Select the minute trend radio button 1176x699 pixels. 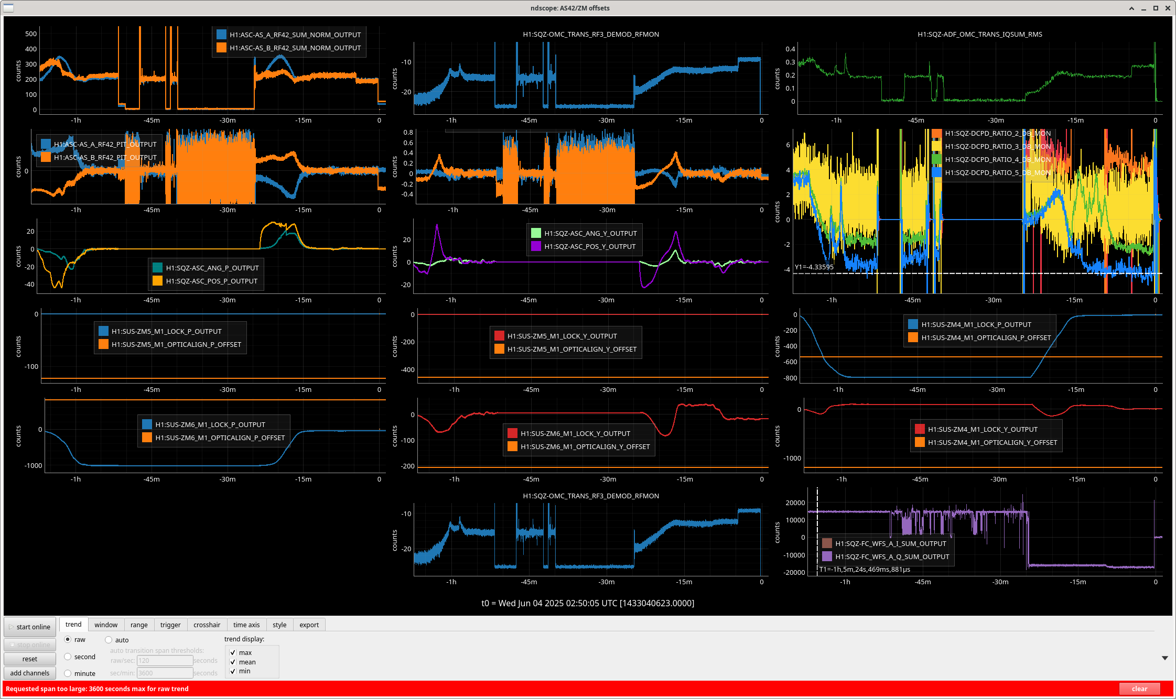click(x=68, y=673)
